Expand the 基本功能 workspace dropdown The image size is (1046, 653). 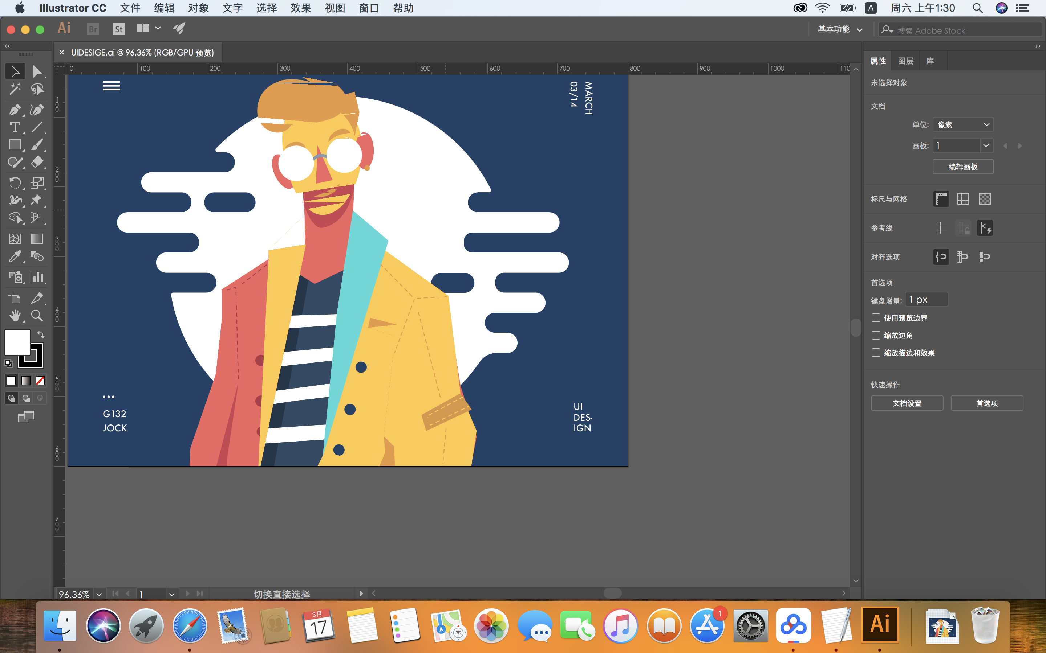coord(839,29)
